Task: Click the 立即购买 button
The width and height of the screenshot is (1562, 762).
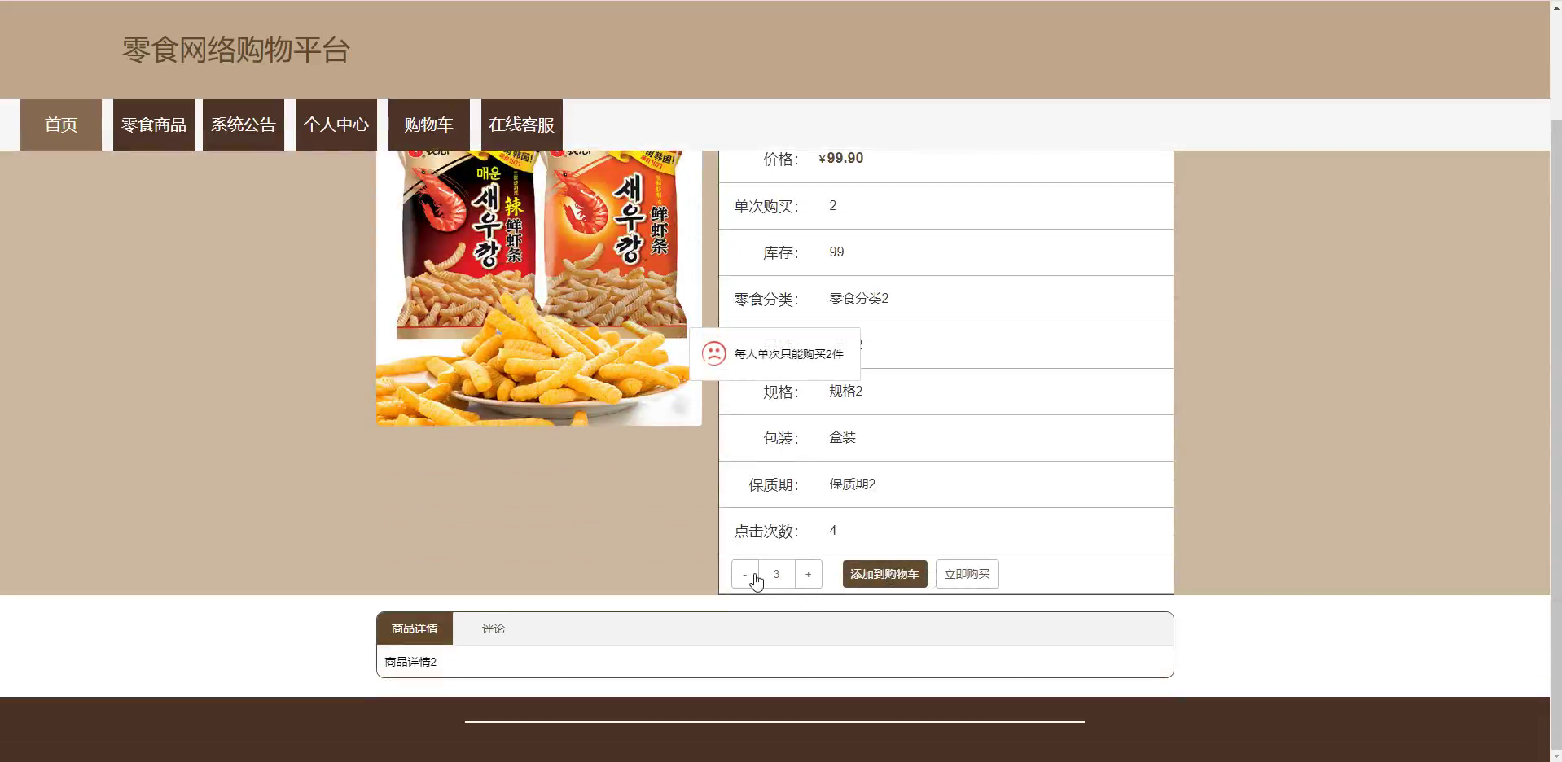Action: tap(967, 574)
